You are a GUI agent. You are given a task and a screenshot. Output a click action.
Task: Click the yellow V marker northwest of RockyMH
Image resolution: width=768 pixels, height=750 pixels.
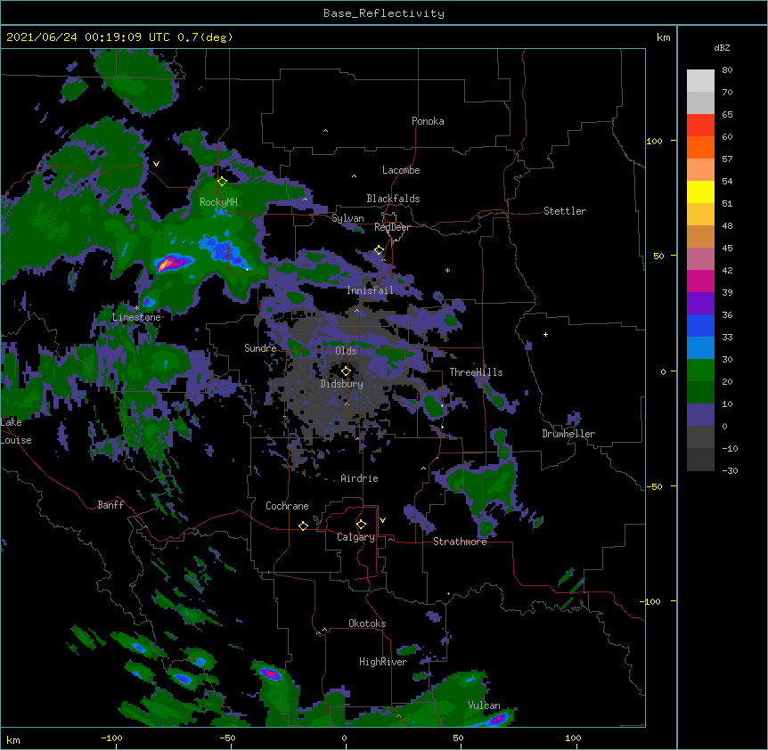(156, 164)
